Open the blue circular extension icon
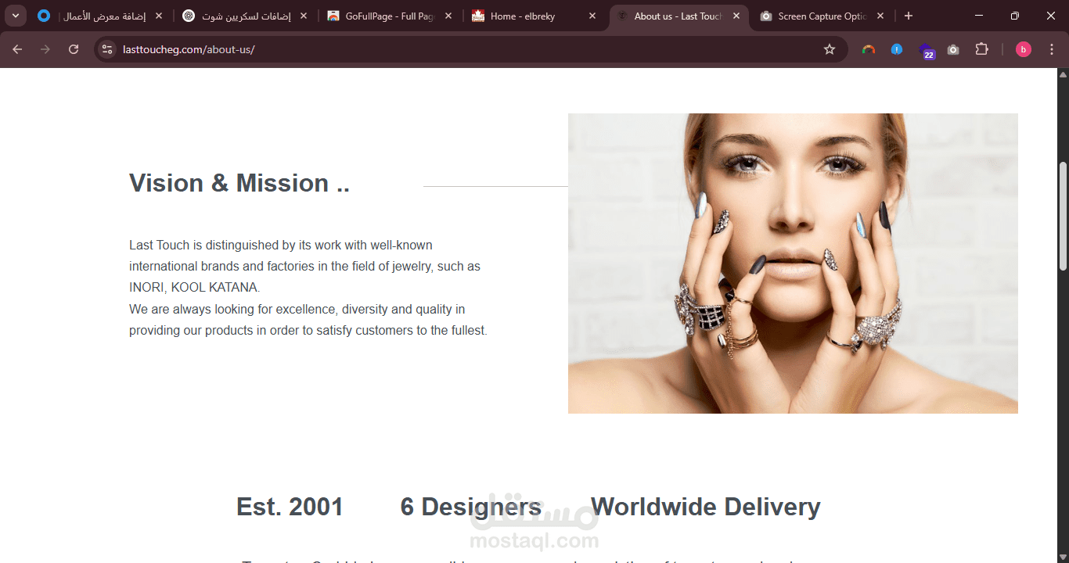This screenshot has height=563, width=1069. click(x=897, y=49)
